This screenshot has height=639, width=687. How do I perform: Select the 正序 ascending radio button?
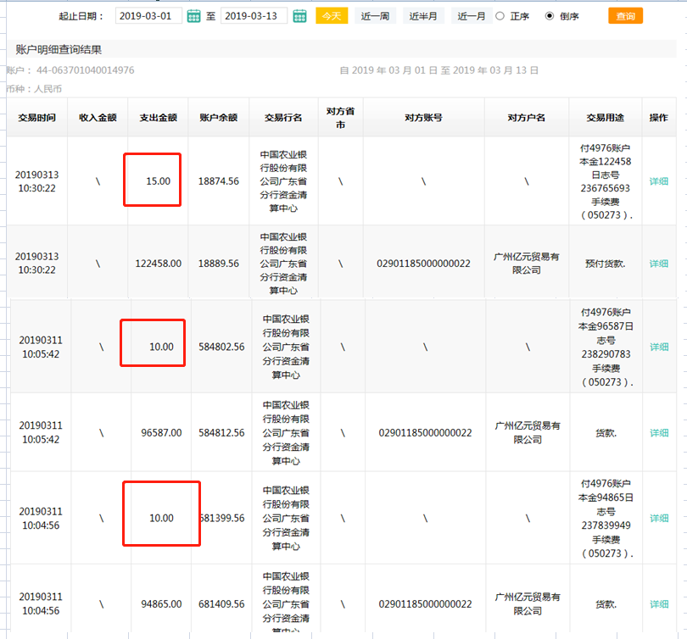click(x=500, y=16)
